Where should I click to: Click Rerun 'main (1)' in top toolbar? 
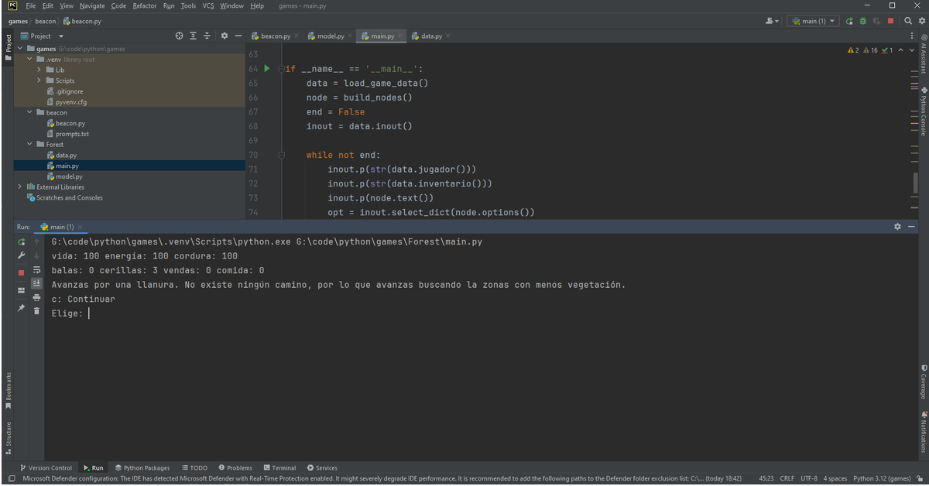[x=849, y=21]
